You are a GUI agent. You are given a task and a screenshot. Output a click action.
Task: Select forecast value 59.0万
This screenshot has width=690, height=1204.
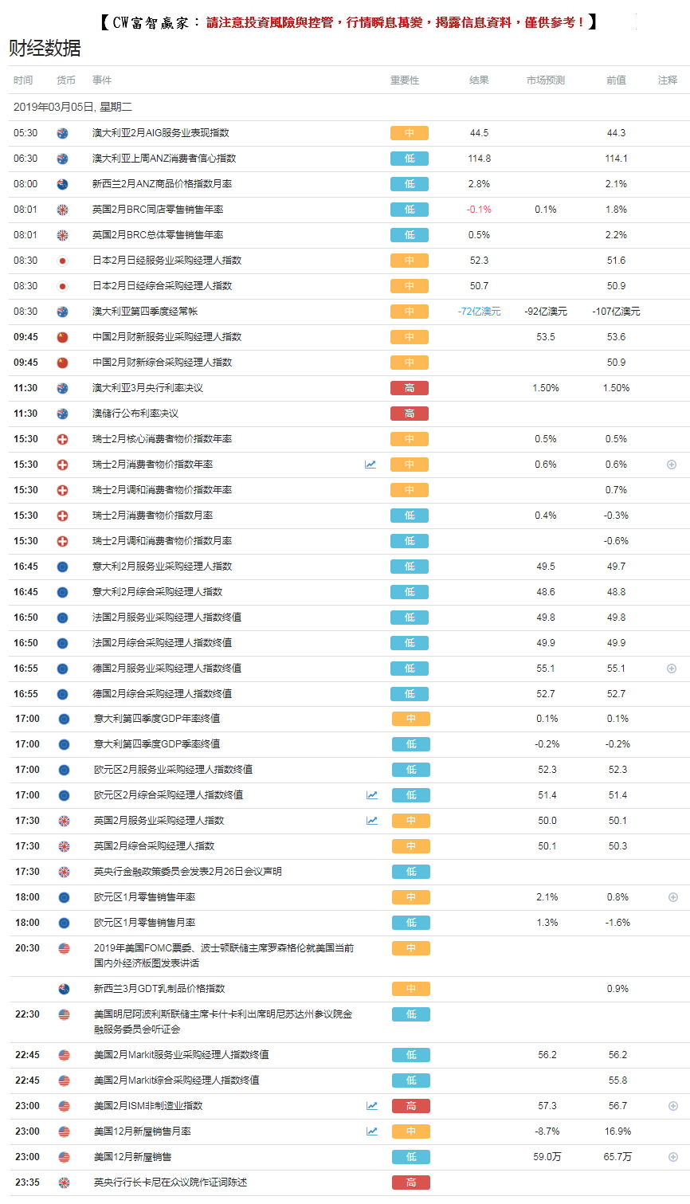[547, 1157]
